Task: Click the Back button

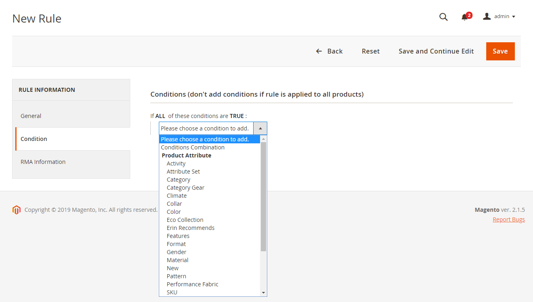Action: pos(329,51)
